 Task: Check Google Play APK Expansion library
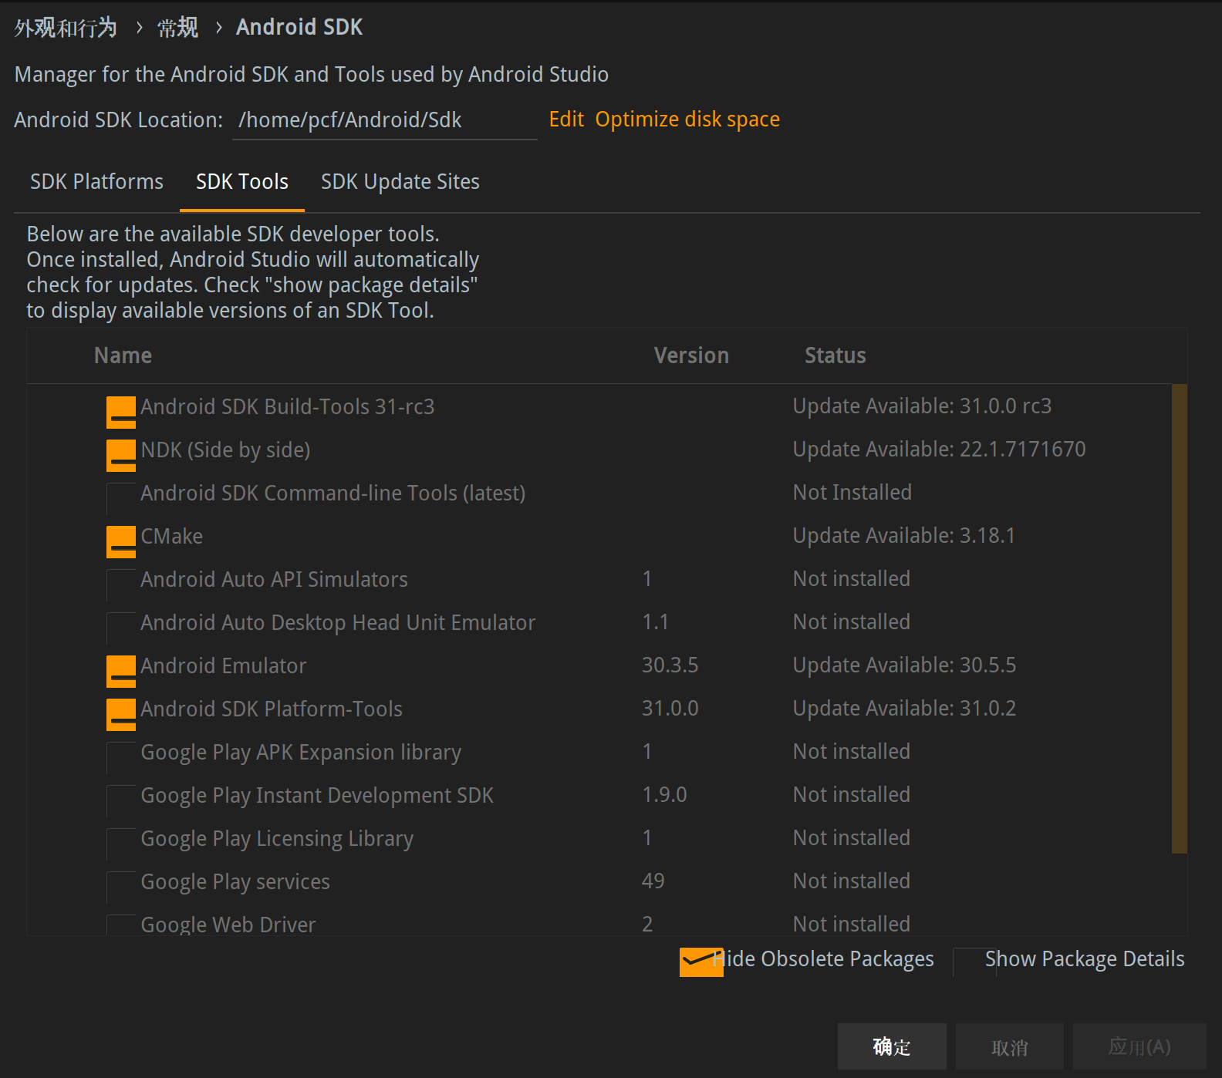[x=121, y=758]
